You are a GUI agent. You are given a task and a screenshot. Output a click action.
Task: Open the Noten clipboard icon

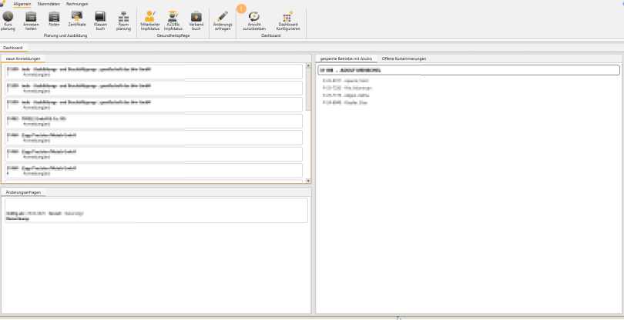click(54, 17)
